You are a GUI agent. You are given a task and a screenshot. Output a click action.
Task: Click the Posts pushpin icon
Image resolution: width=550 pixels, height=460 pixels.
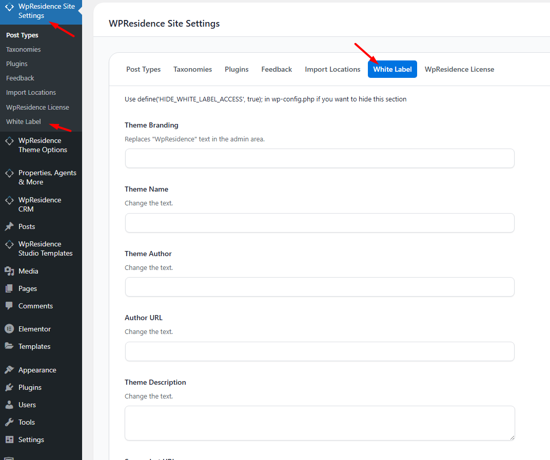point(9,227)
